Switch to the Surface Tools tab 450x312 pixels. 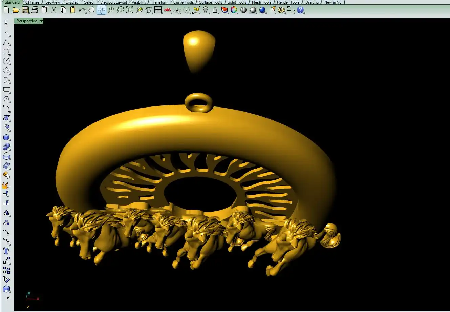tap(210, 2)
